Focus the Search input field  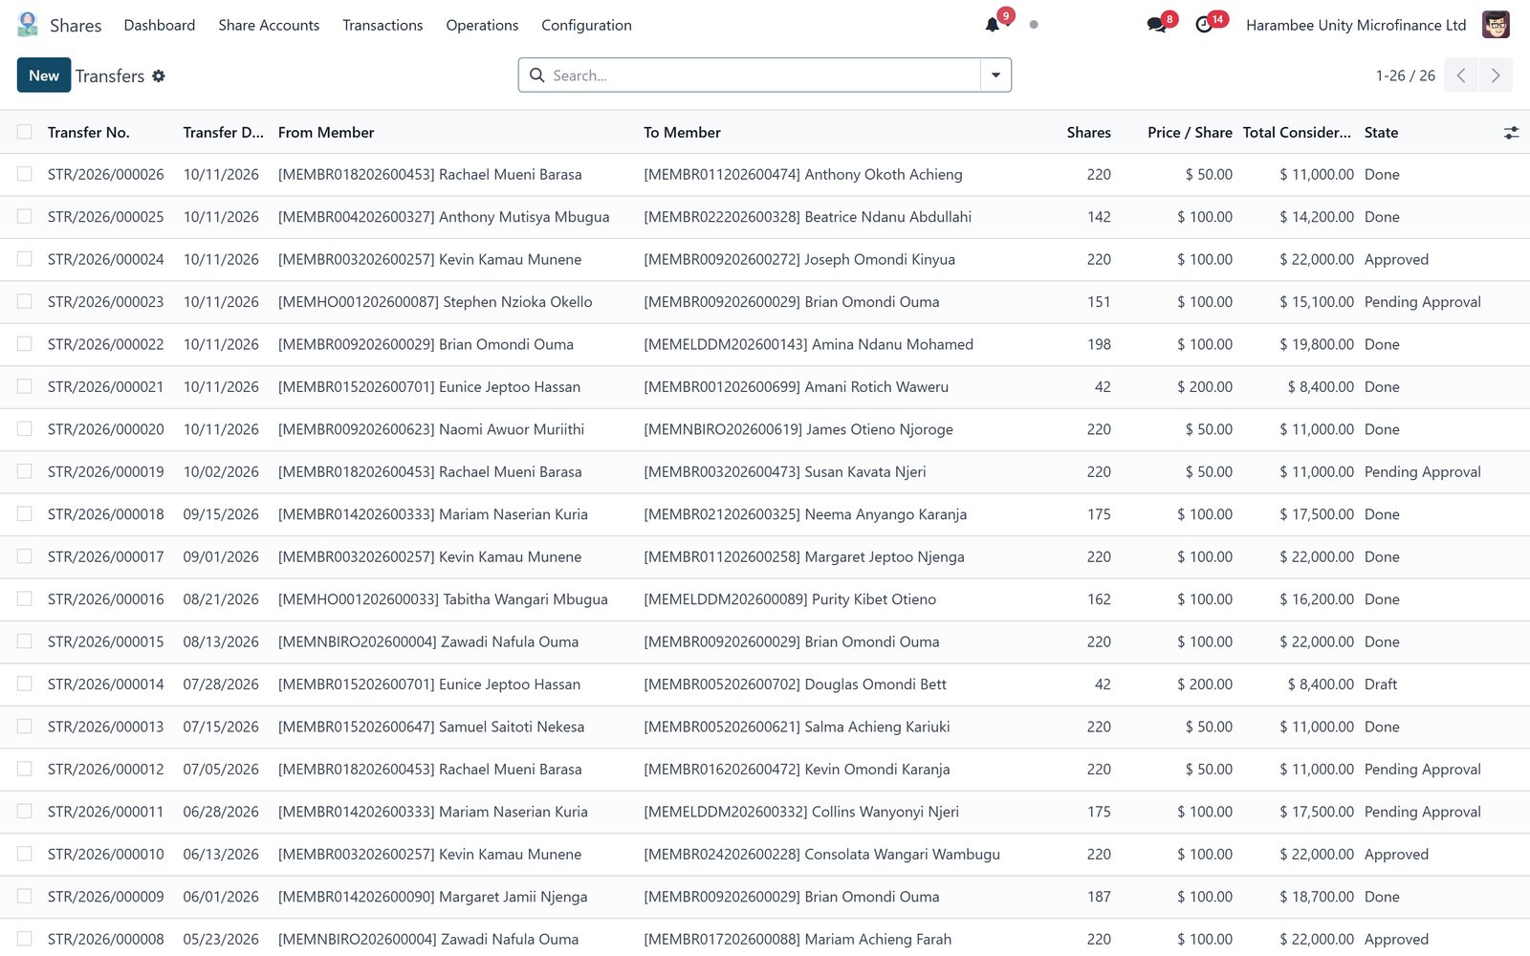coord(763,76)
